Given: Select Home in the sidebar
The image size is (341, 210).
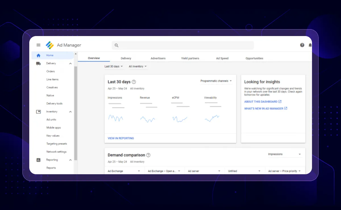Looking at the screenshot, I should [53, 55].
